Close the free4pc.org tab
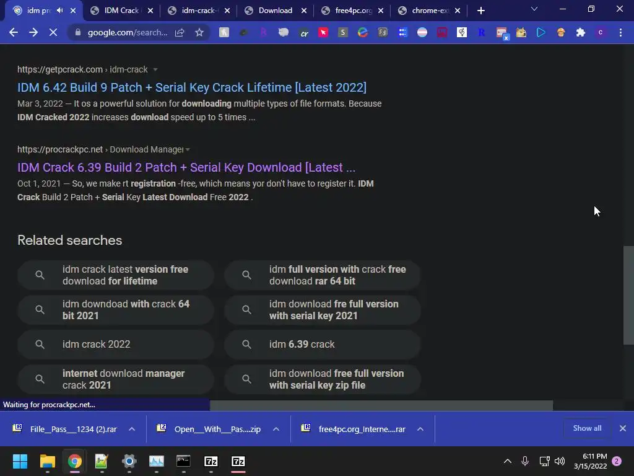Image resolution: width=634 pixels, height=476 pixels. (381, 11)
